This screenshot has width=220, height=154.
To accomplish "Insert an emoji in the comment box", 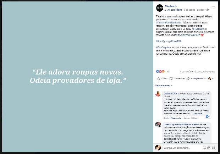I will (204, 148).
